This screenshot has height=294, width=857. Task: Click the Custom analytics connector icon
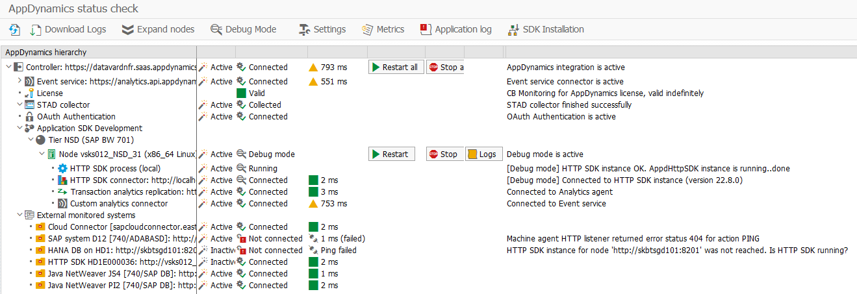point(63,203)
